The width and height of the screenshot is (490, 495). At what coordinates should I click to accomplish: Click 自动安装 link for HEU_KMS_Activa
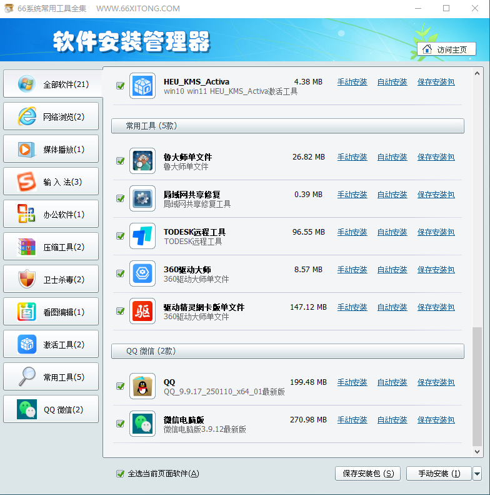point(392,82)
